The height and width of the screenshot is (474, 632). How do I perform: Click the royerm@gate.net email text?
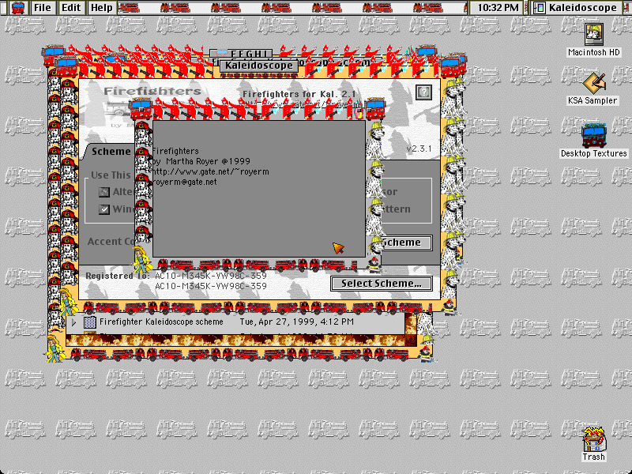tap(184, 182)
